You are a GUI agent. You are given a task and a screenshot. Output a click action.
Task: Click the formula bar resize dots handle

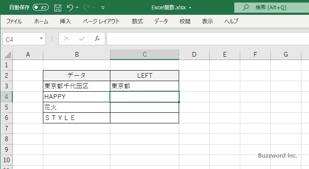pyautogui.click(x=52, y=38)
